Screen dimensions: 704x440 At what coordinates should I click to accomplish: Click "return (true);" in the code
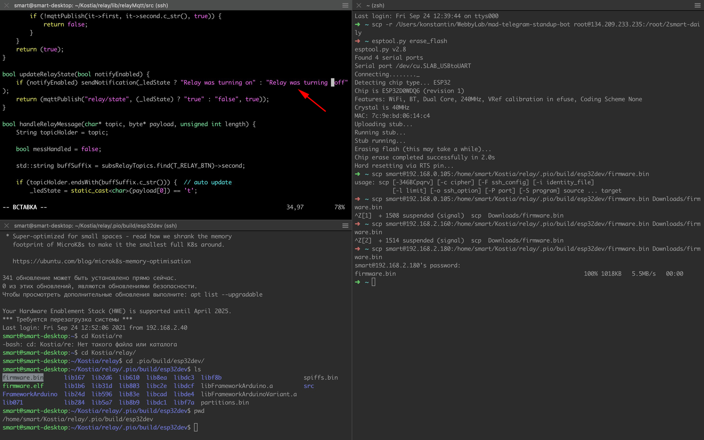pyautogui.click(x=40, y=49)
